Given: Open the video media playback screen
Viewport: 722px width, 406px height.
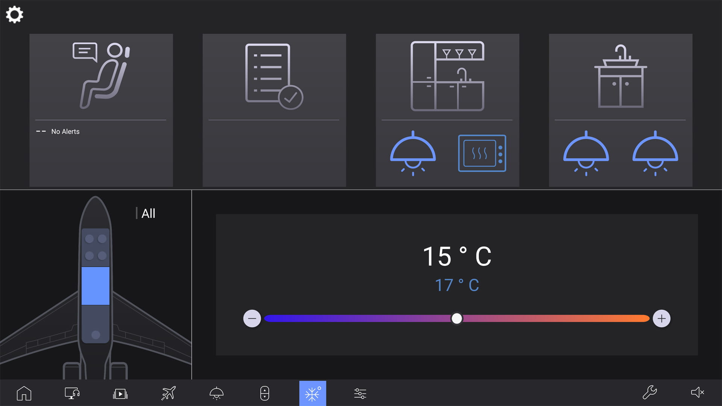Looking at the screenshot, I should 120,393.
